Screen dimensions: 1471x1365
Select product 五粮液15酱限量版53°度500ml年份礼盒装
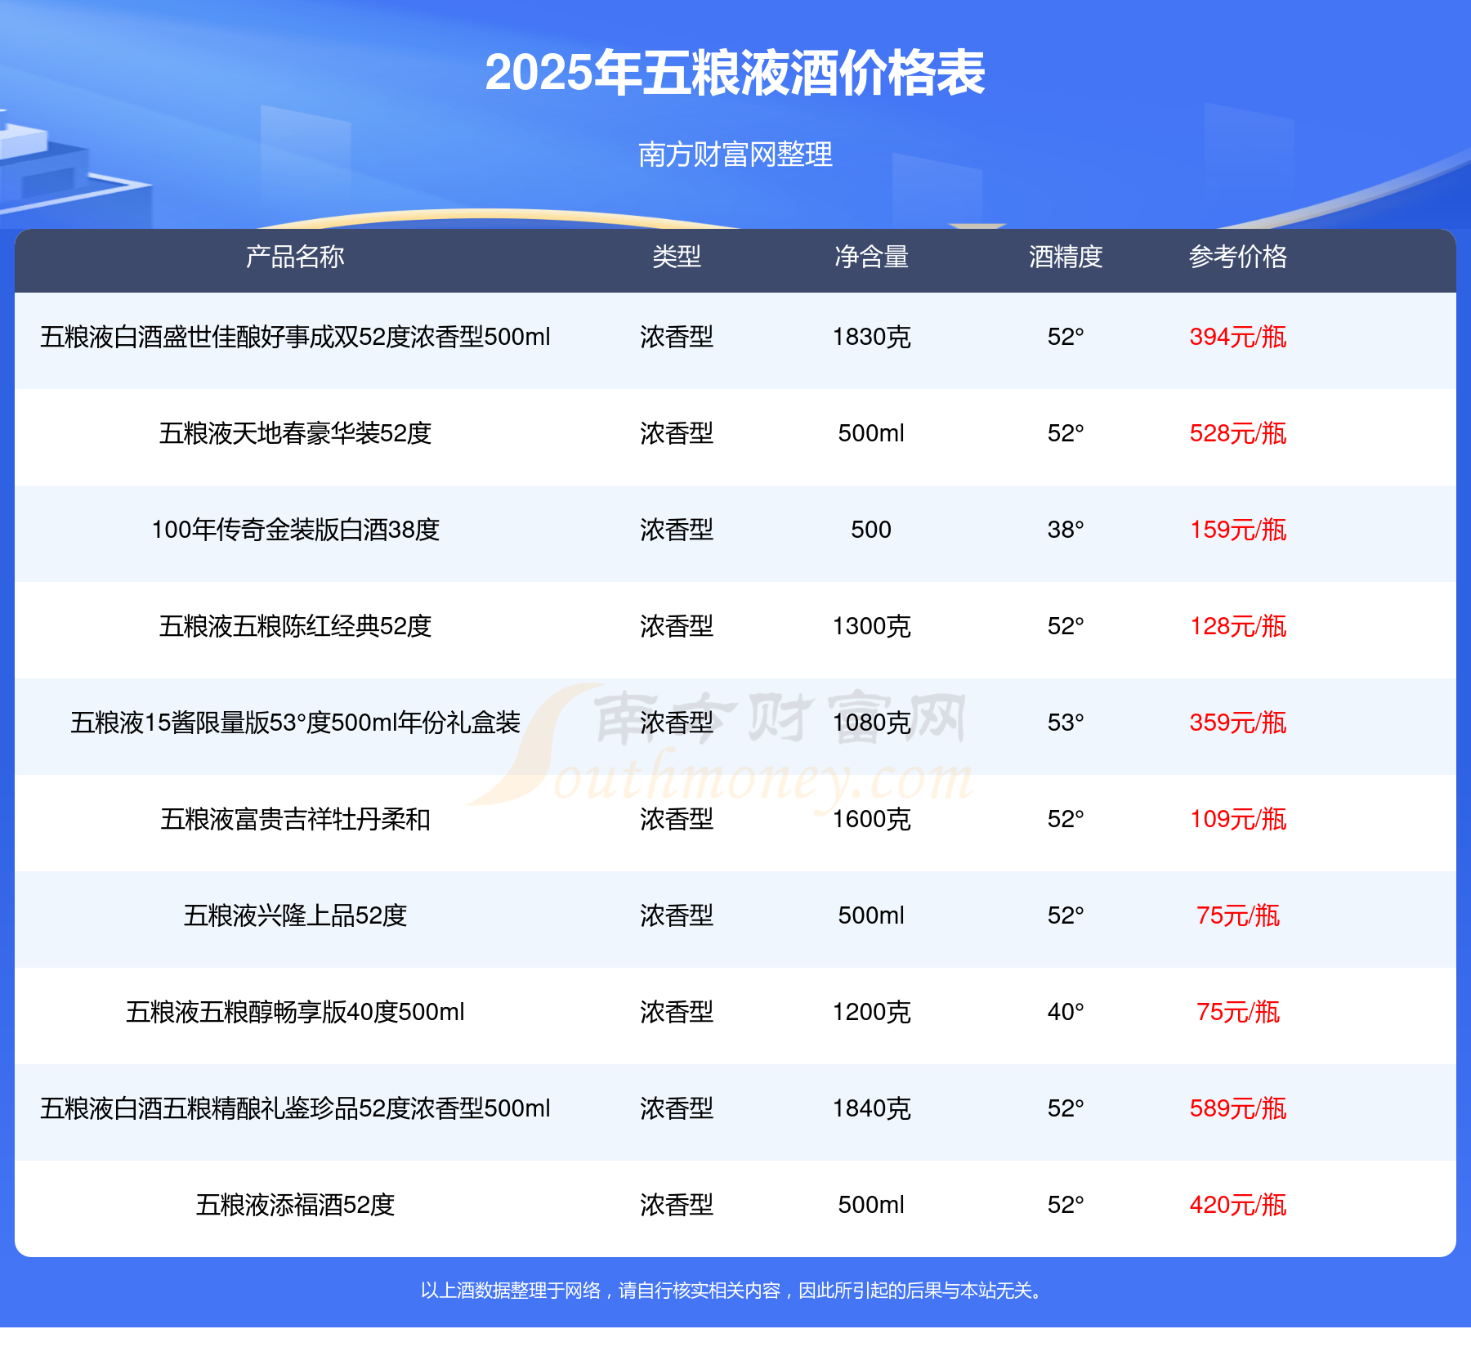click(x=295, y=723)
